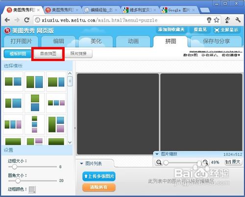
Task: Open the 边框颜色 color swatch
Action: [x=32, y=190]
